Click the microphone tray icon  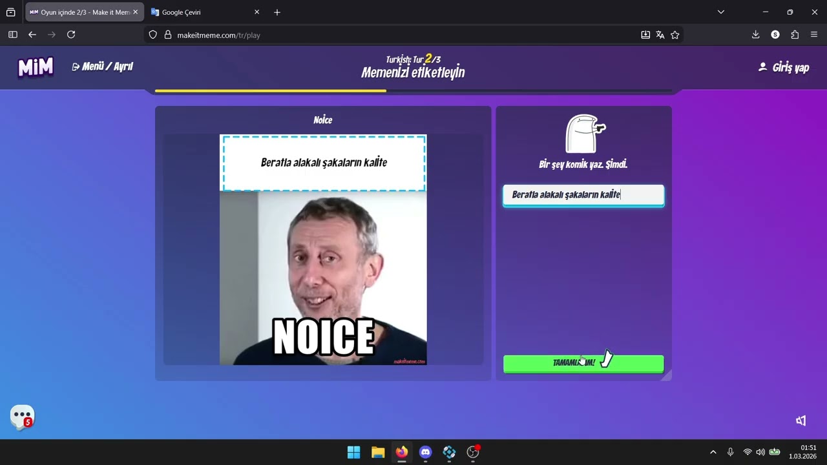731,452
